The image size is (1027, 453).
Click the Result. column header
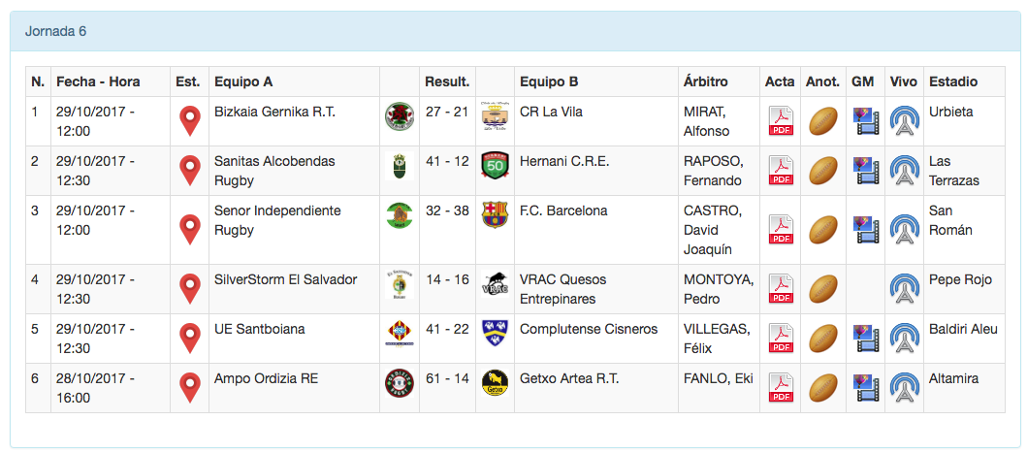447,81
